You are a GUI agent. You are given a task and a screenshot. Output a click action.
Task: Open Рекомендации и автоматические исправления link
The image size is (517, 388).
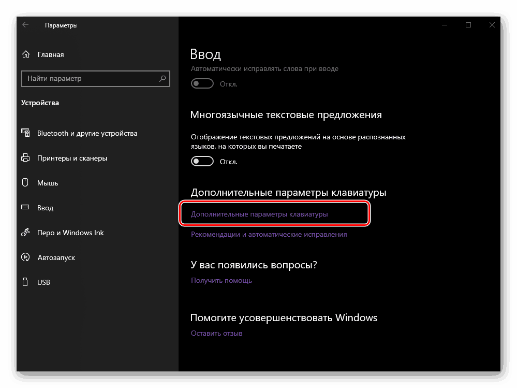pyautogui.click(x=269, y=234)
